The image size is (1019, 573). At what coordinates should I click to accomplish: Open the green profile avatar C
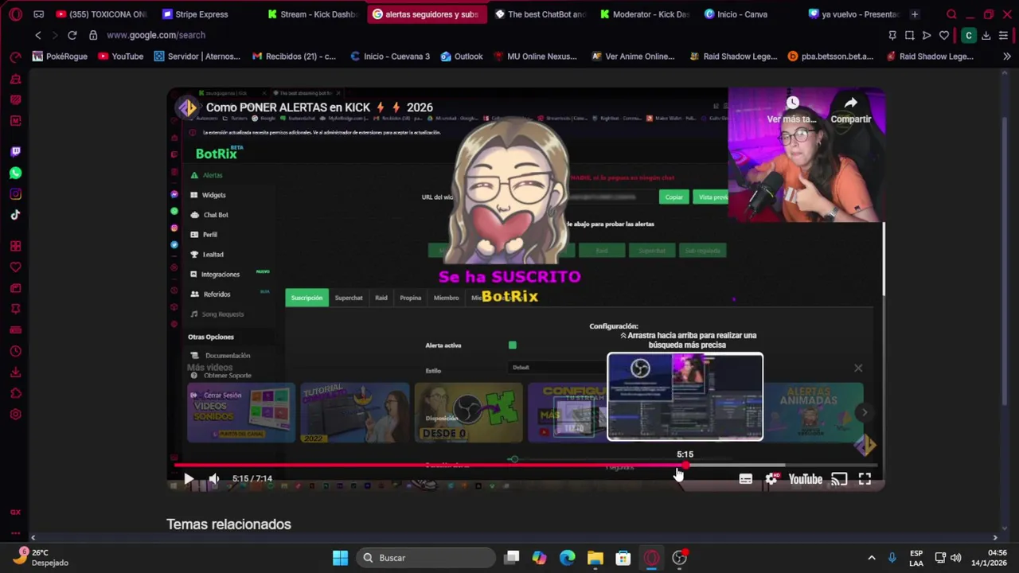coord(969,35)
